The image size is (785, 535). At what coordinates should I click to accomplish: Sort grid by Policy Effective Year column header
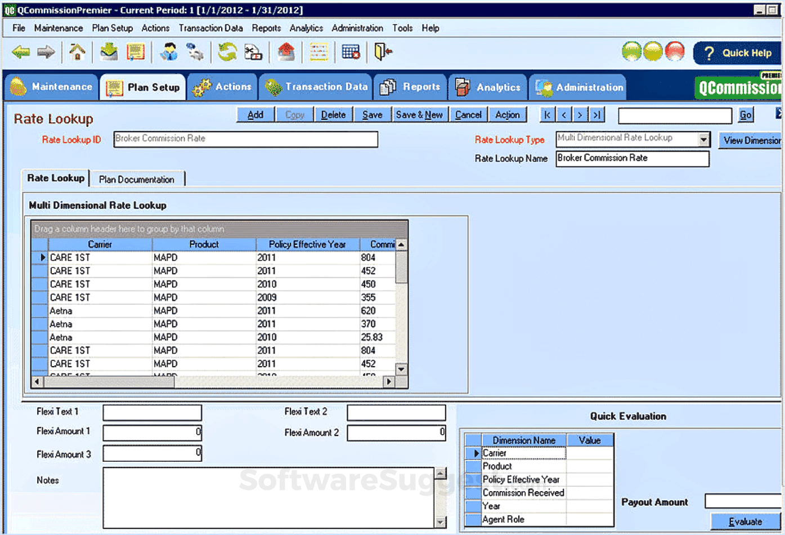pyautogui.click(x=307, y=244)
